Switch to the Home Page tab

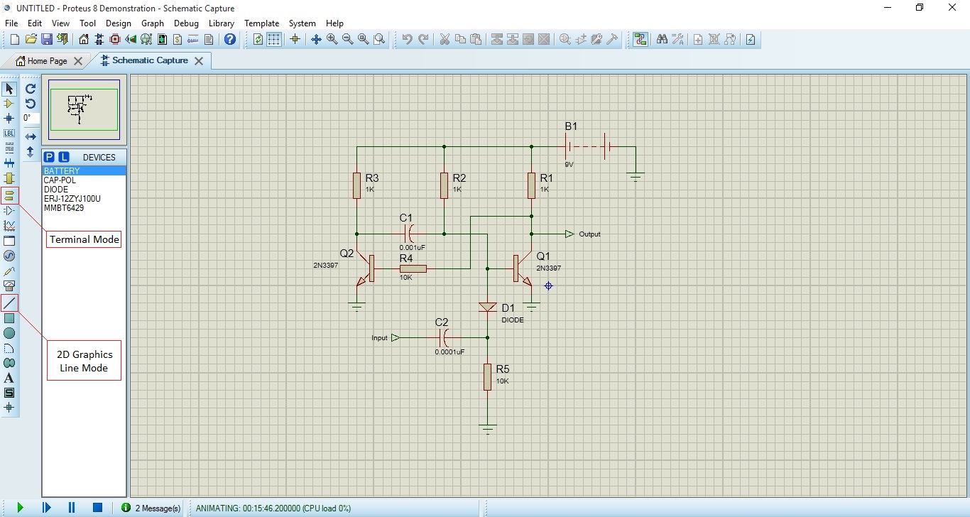[x=47, y=61]
